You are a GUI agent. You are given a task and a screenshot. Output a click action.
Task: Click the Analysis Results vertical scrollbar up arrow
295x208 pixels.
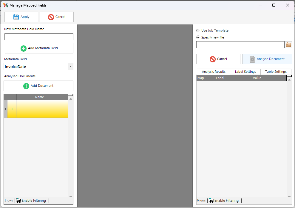pyautogui.click(x=289, y=80)
